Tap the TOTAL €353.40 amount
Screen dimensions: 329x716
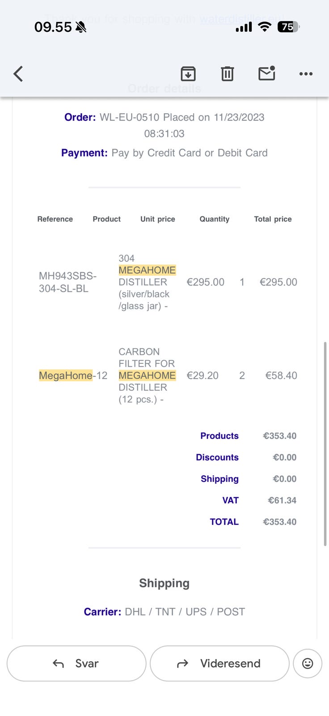pyautogui.click(x=280, y=522)
